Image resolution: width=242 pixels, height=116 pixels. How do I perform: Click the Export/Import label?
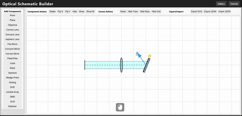click(176, 12)
